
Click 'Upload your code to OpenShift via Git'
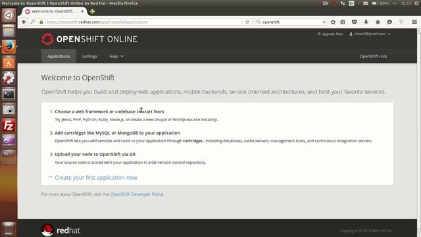[x=95, y=154]
